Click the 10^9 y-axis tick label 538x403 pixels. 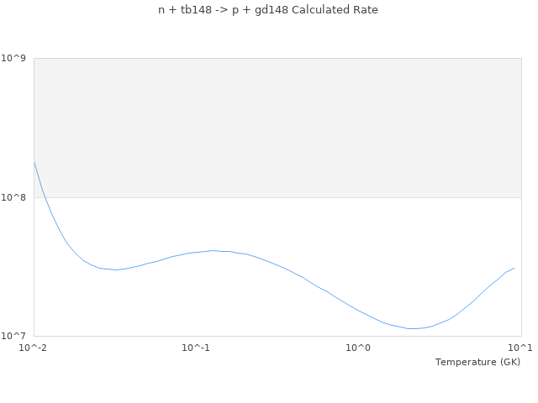(17, 58)
